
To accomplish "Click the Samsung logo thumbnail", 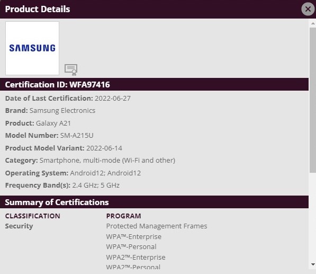I will [32, 48].
